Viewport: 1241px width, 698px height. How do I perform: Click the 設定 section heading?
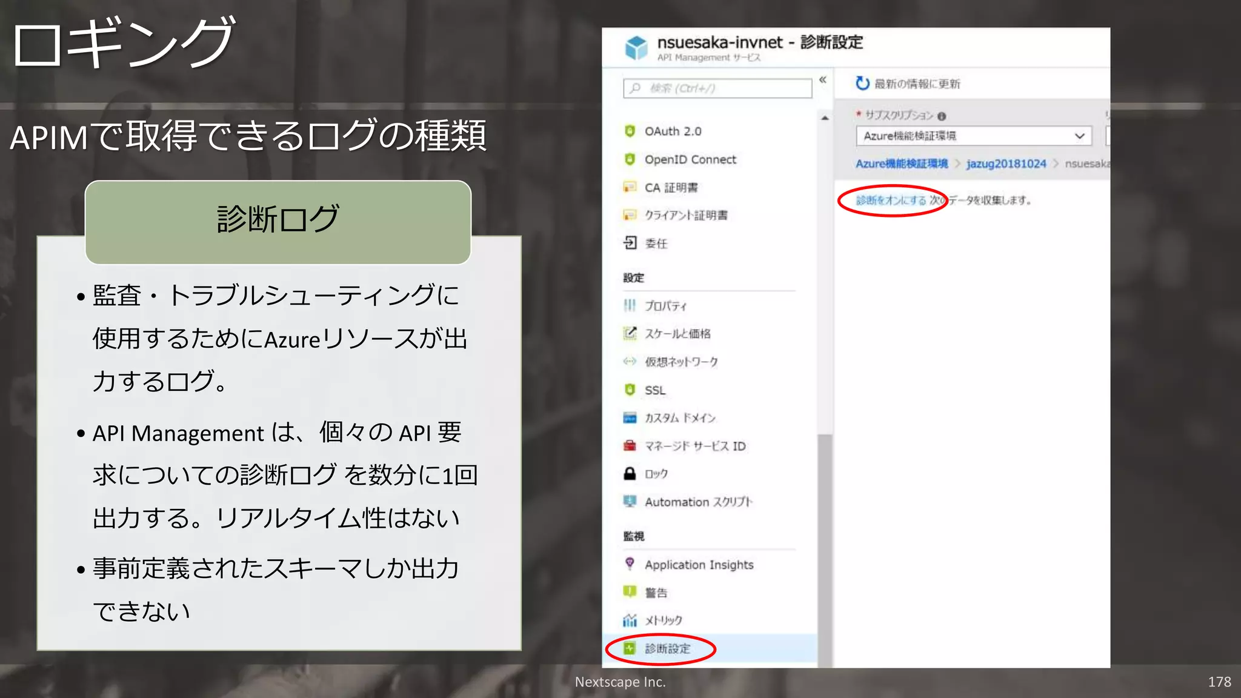coord(634,278)
